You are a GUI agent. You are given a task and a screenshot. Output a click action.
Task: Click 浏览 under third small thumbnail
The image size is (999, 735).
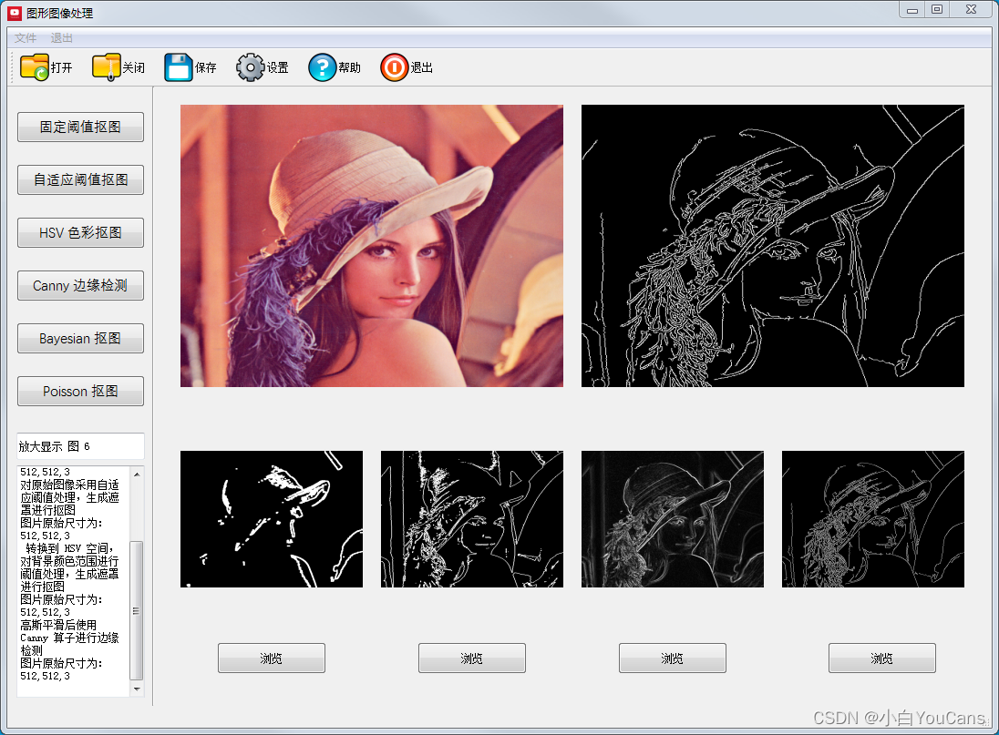(x=673, y=658)
